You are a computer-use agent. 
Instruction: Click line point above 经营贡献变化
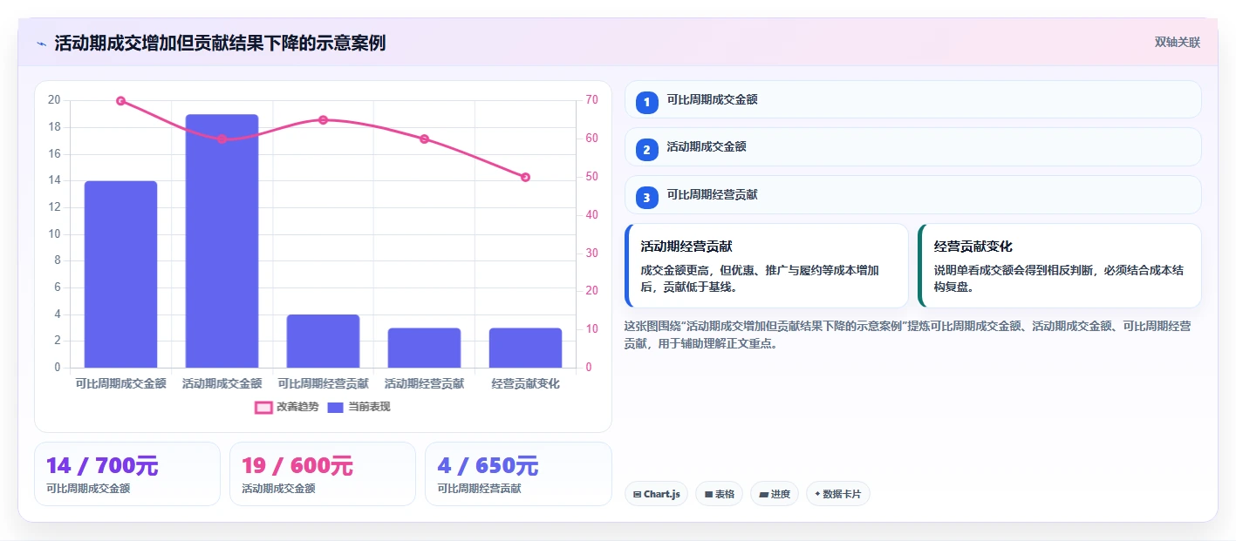pos(525,177)
